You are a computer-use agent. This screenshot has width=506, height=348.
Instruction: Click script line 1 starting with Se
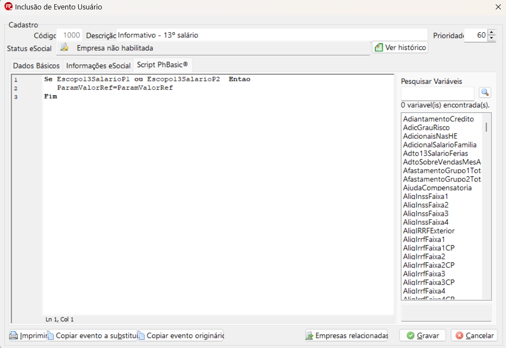tap(147, 79)
